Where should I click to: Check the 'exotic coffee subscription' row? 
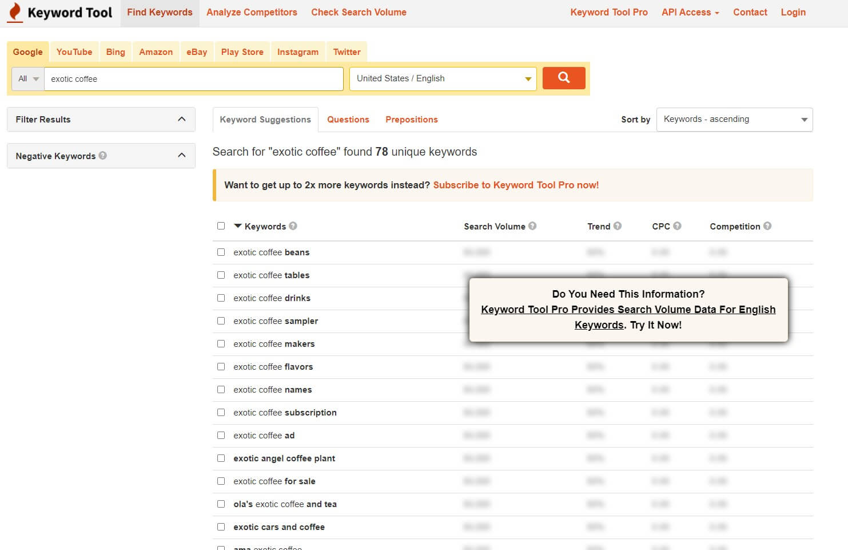coord(221,412)
